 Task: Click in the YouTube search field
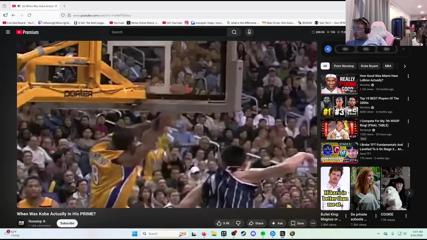coord(168,32)
